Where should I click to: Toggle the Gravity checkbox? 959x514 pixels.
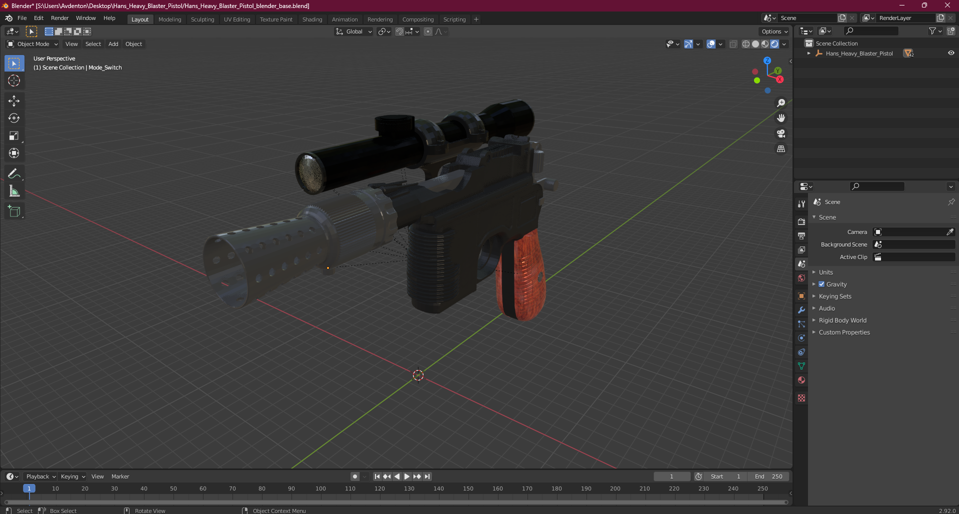(821, 284)
